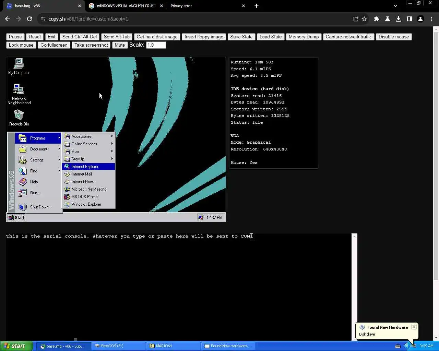The width and height of the screenshot is (439, 351).
Task: Expand the Online Services submenu
Action: tap(88, 144)
